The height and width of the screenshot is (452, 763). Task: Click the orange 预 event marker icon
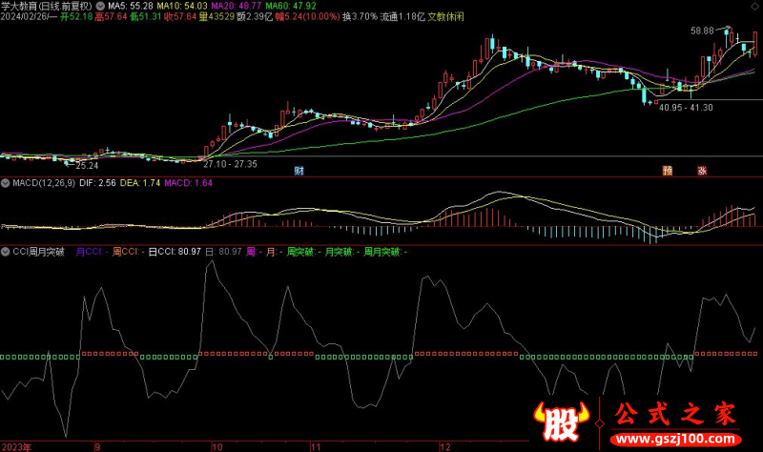[x=668, y=172]
